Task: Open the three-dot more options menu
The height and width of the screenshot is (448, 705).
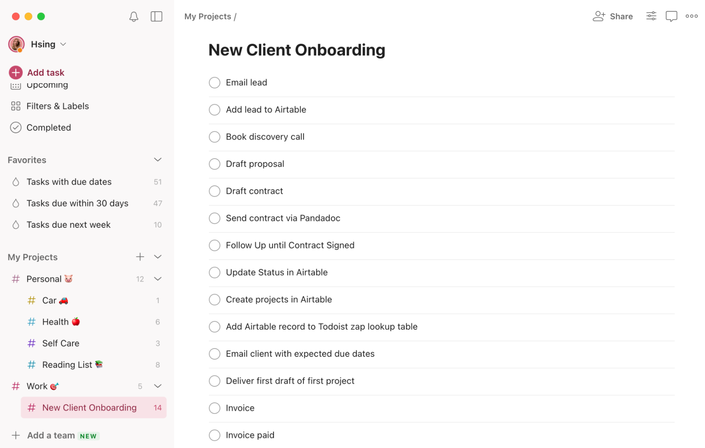Action: pyautogui.click(x=692, y=16)
